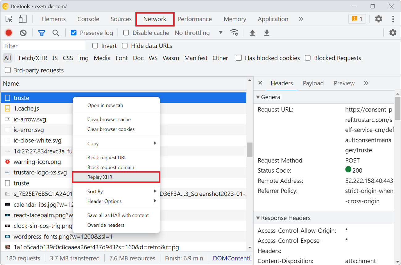This screenshot has height=265, width=401.
Task: Click the import HAR upload arrow icon
Action: 252,33
